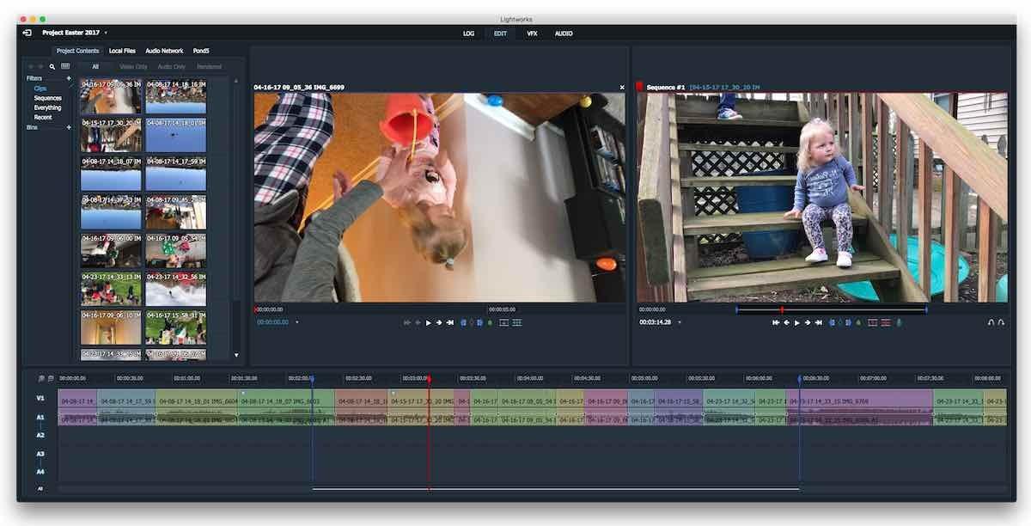Click the scroll-down arrow of the clip list
Image resolution: width=1031 pixels, height=526 pixels.
pos(236,355)
